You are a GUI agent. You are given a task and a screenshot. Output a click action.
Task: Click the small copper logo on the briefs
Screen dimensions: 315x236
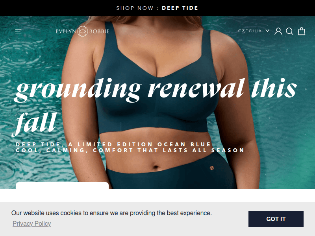pos(212,168)
